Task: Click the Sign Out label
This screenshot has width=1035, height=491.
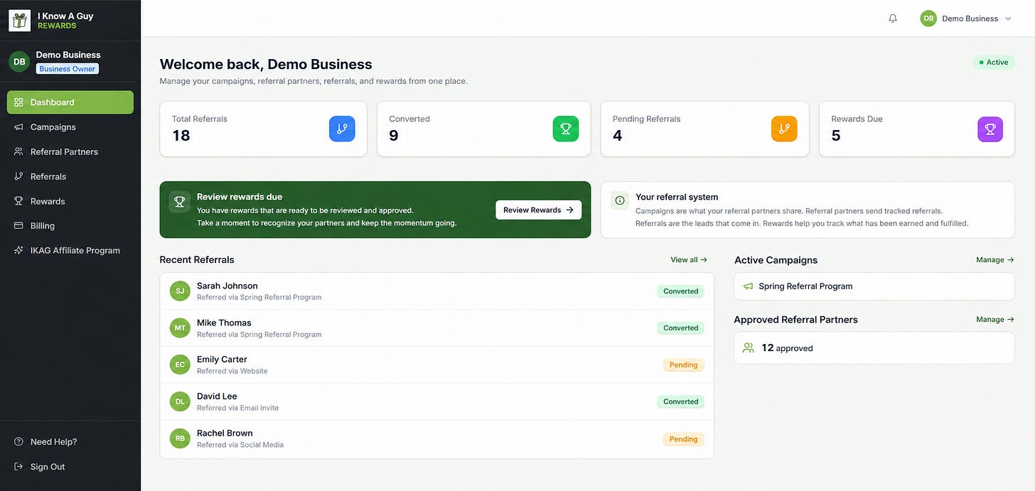Action: [48, 467]
